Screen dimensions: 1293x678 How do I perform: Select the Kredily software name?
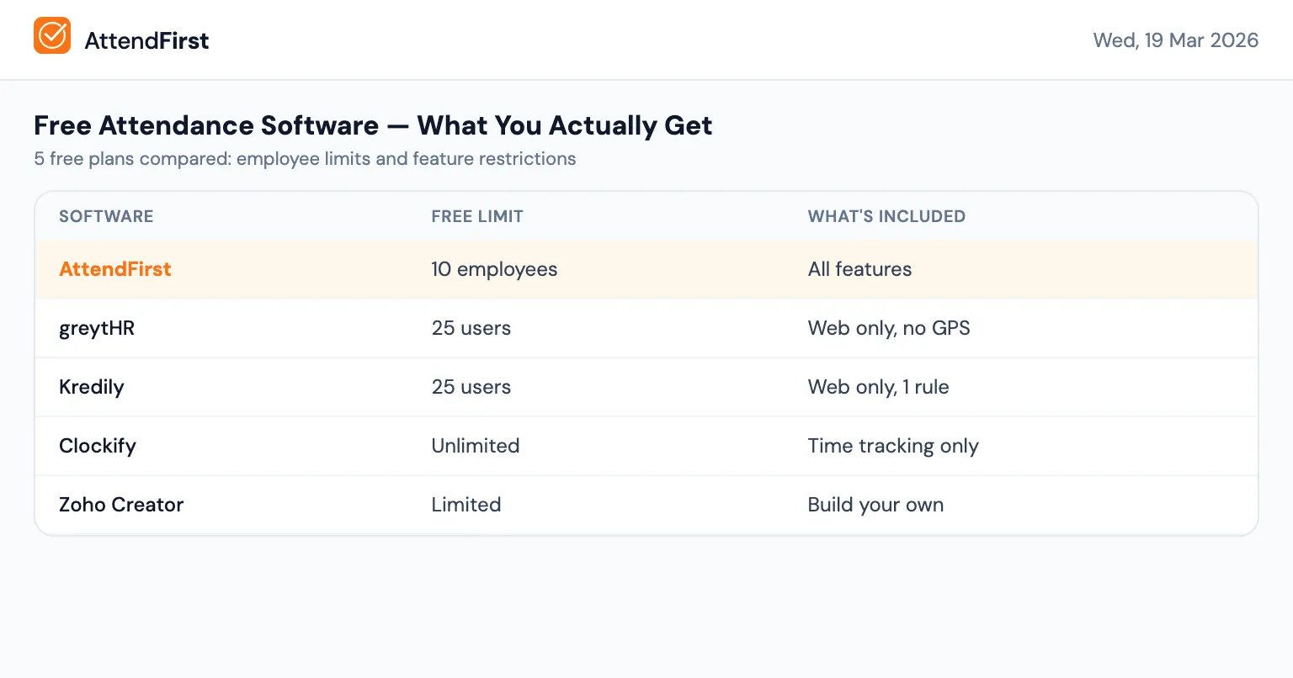point(91,387)
